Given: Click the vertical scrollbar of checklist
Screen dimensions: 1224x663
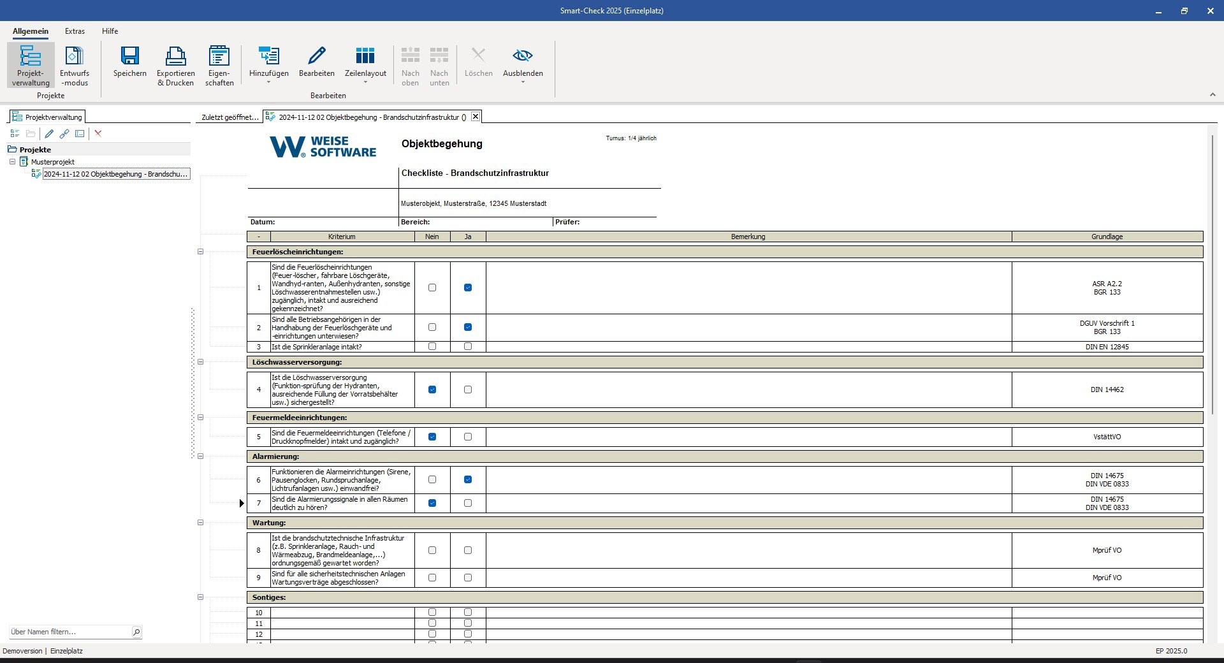Looking at the screenshot, I should [x=1213, y=273].
